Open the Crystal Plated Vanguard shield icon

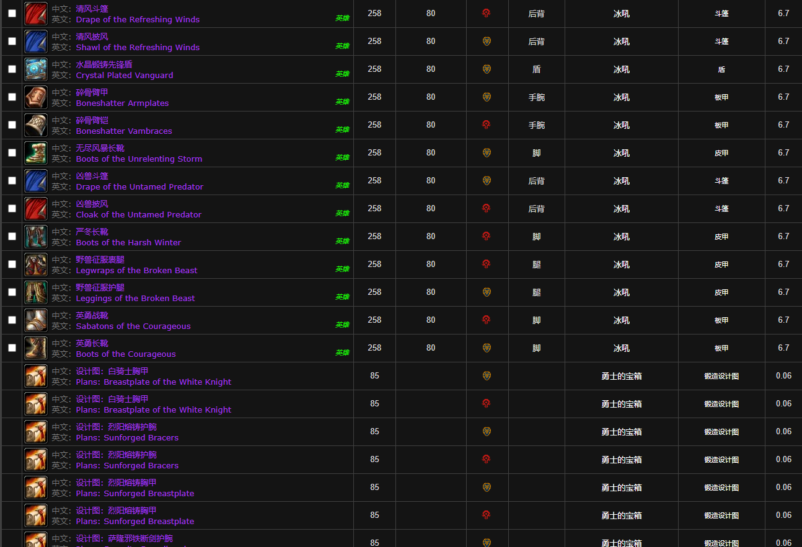click(x=36, y=69)
